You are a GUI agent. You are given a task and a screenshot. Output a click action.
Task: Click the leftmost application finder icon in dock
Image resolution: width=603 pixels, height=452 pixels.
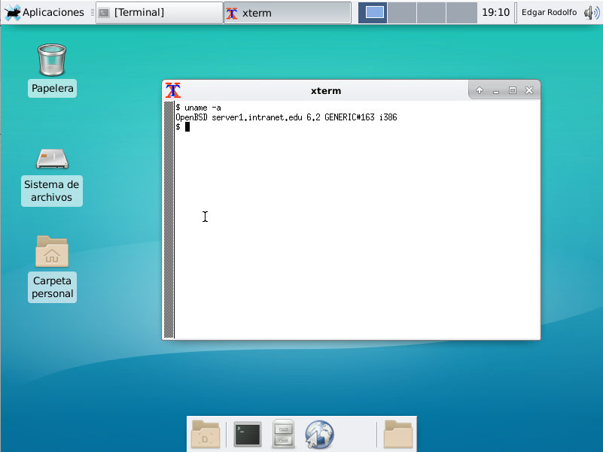pos(206,435)
